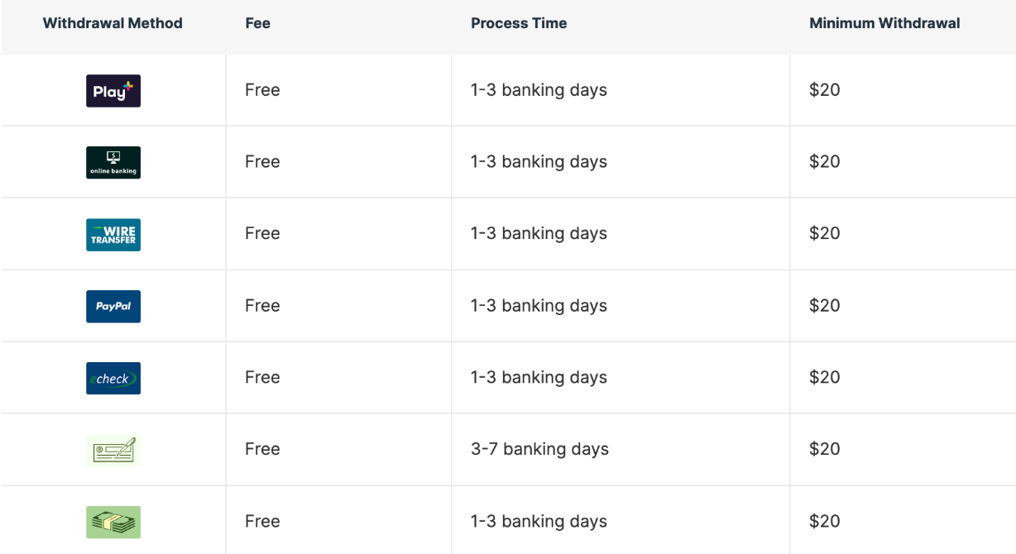Click the cash stack icon
Screen dimensions: 1016x554
113,522
